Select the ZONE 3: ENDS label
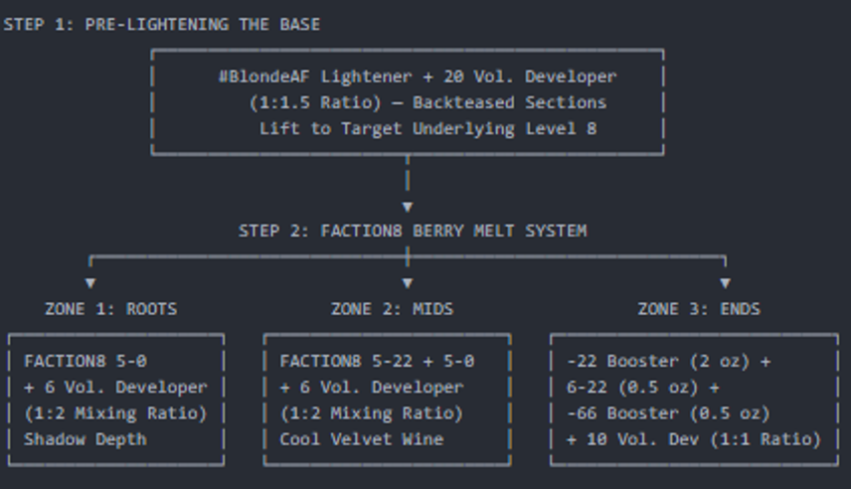Screen dimensions: 851x489 point(699,309)
